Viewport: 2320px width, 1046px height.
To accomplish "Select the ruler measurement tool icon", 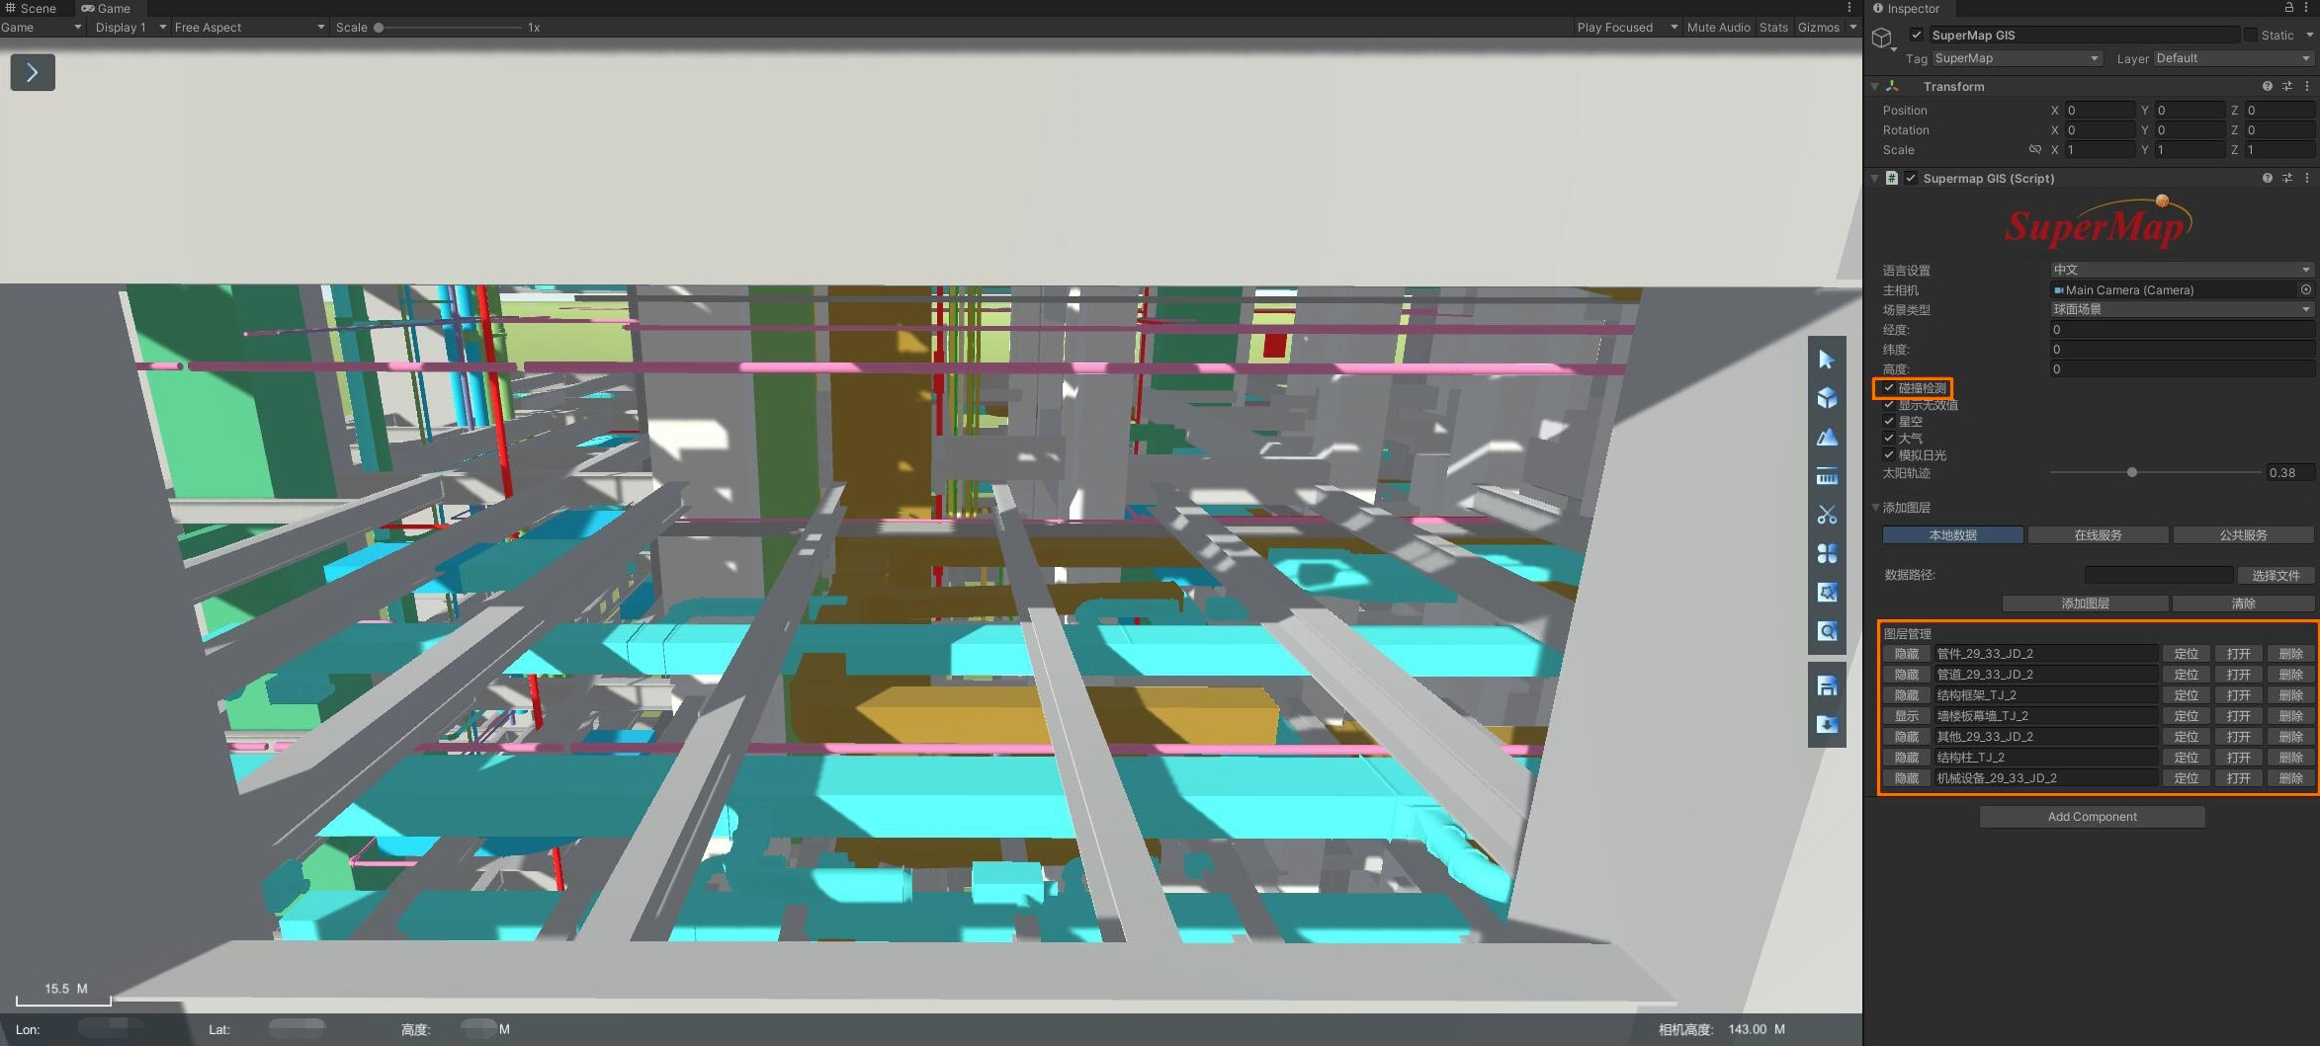I will [x=1827, y=476].
